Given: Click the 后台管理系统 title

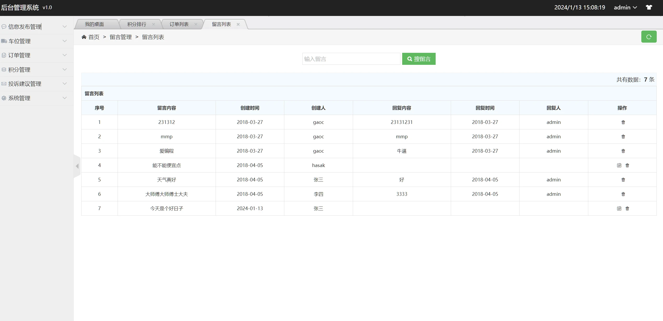Looking at the screenshot, I should (20, 8).
